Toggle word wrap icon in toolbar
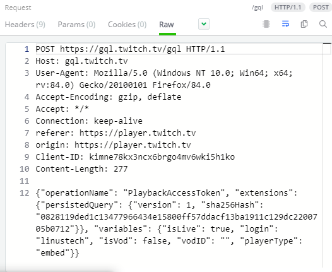Image resolution: width=332 pixels, height=272 pixels. click(285, 24)
